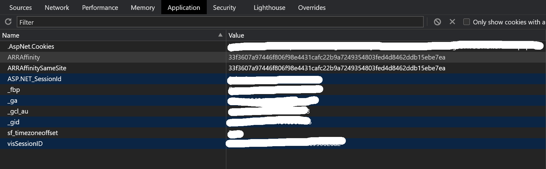Image resolution: width=546 pixels, height=169 pixels.
Task: Click in the Filter text field
Action: [220, 22]
